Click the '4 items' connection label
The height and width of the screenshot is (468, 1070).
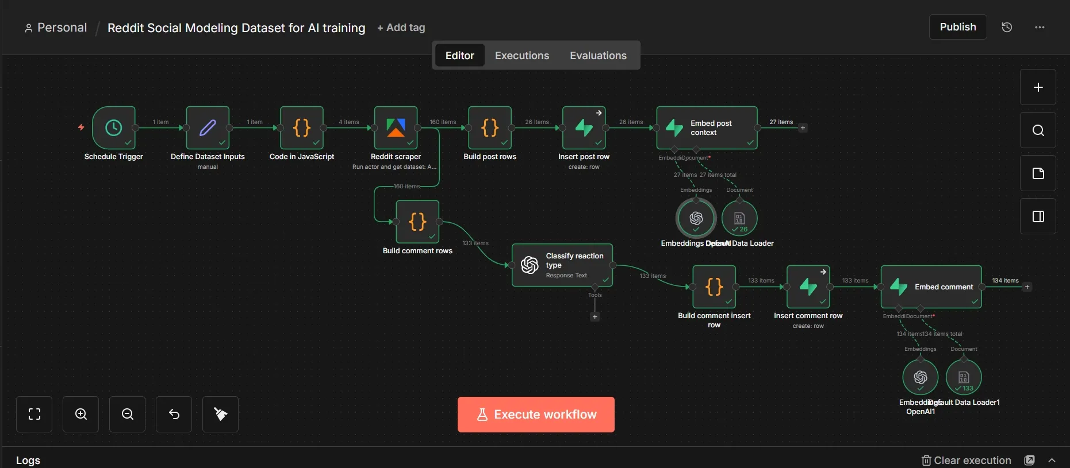pyautogui.click(x=348, y=122)
